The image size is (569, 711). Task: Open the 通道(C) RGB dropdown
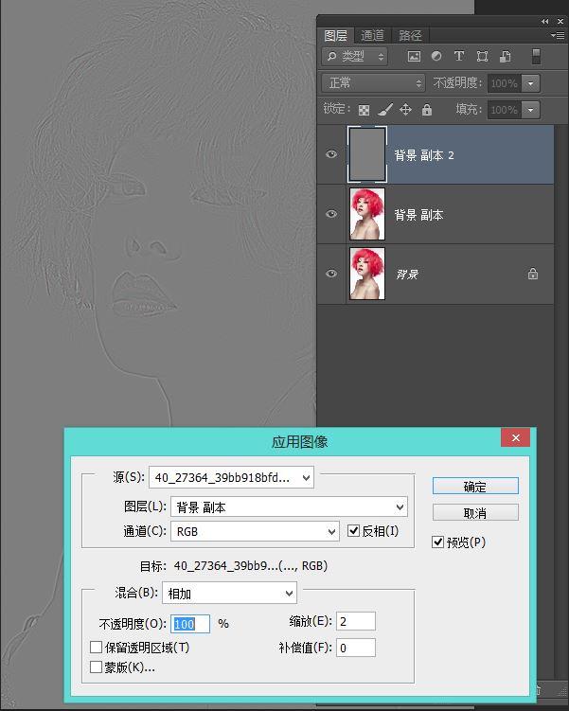tap(255, 531)
